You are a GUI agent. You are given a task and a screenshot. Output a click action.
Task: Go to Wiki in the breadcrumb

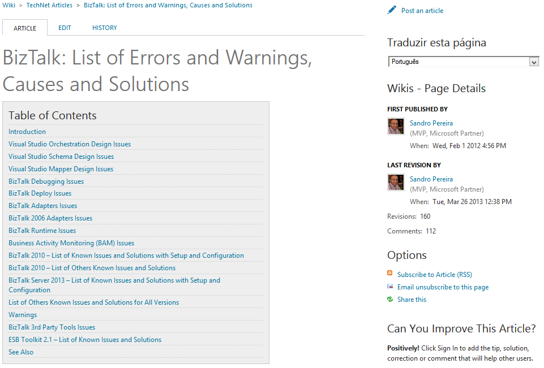[x=8, y=5]
